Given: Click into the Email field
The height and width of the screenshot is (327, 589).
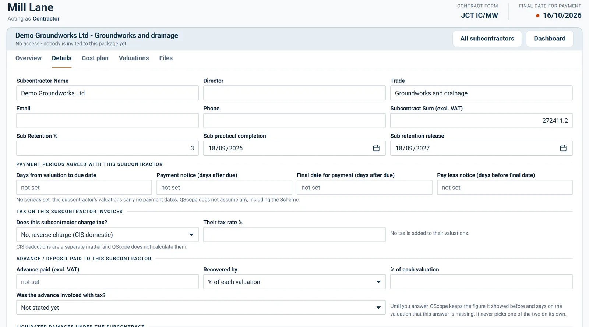Looking at the screenshot, I should 107,121.
